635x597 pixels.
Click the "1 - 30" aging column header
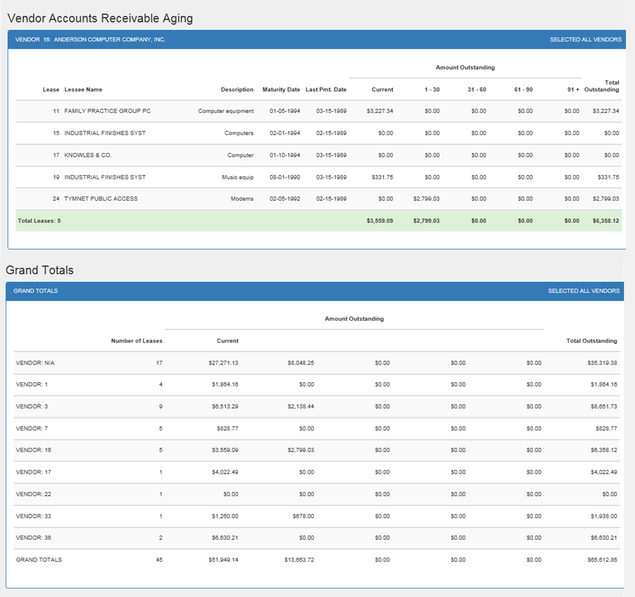pyautogui.click(x=432, y=90)
